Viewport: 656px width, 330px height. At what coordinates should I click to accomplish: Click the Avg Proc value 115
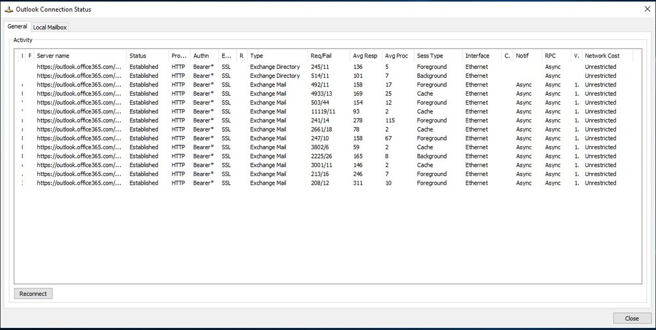click(390, 120)
